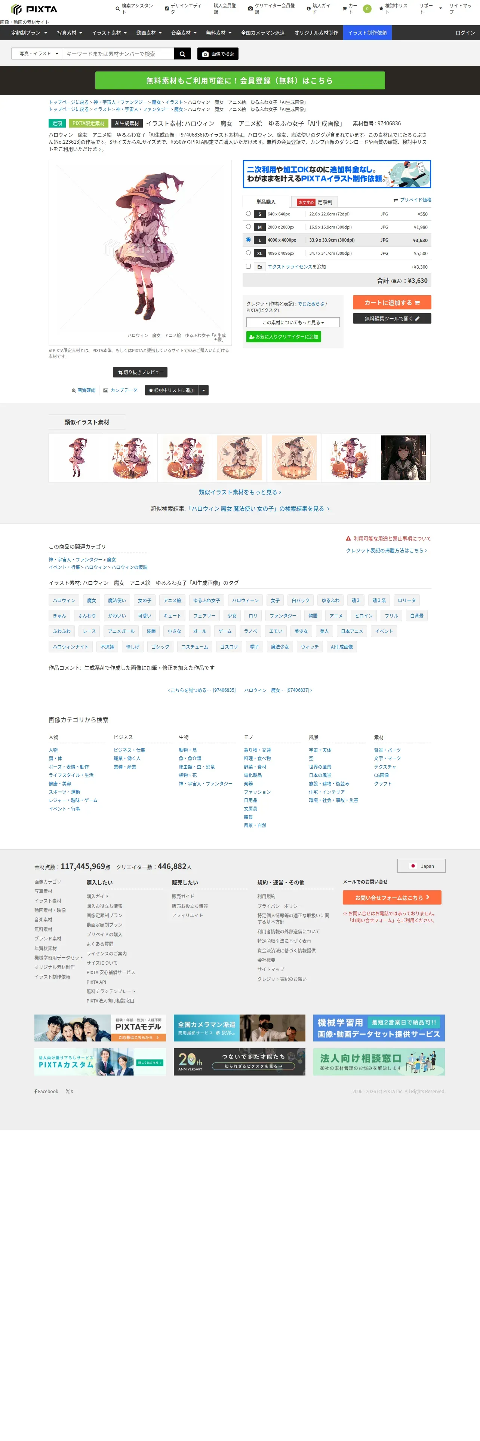Click the 画像で検索 camera button
Screen dimensions: 480x1441
pyautogui.click(x=217, y=54)
